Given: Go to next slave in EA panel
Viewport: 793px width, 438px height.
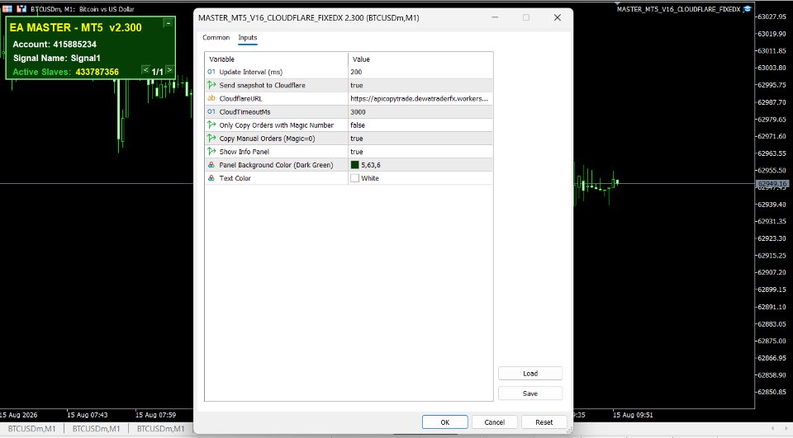Looking at the screenshot, I should pos(169,70).
